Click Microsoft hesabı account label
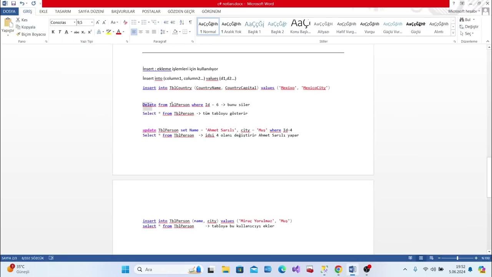The width and height of the screenshot is (492, 277). pyautogui.click(x=462, y=12)
